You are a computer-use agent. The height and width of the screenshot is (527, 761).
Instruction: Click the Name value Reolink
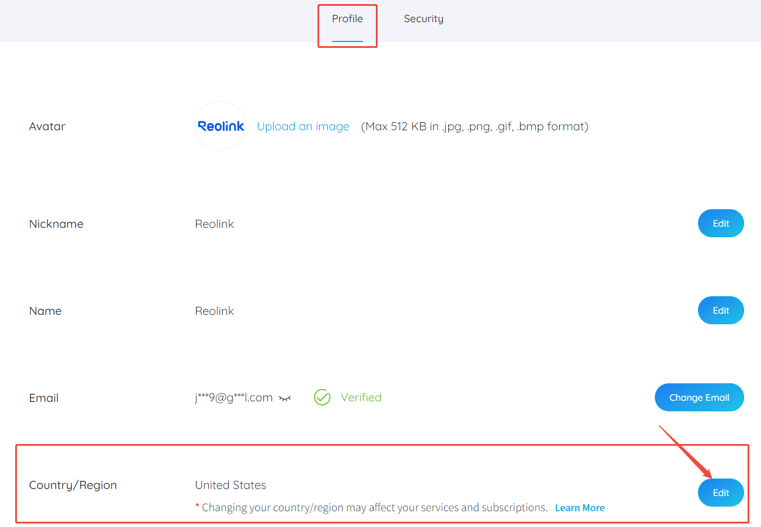(x=214, y=311)
